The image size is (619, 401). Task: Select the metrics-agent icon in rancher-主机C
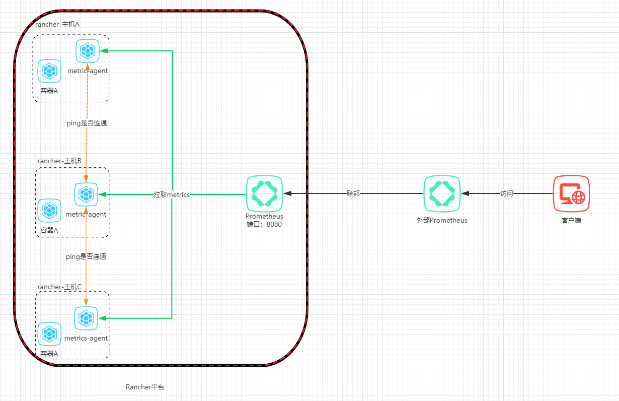click(x=86, y=318)
